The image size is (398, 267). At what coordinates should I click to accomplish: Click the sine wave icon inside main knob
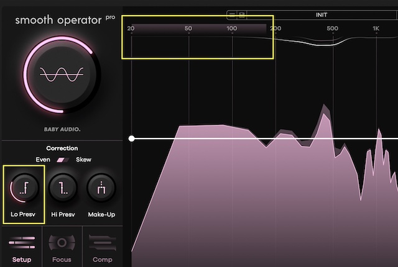[62, 75]
